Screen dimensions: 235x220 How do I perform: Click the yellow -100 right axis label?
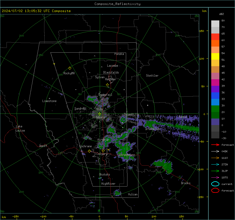click(200, 169)
